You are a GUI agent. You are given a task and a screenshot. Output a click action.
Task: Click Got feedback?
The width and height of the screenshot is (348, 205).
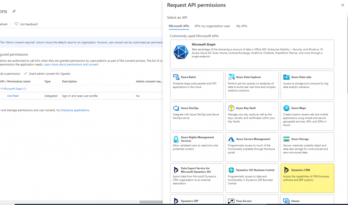click(29, 24)
